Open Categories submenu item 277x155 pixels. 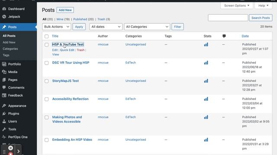pos(10,49)
